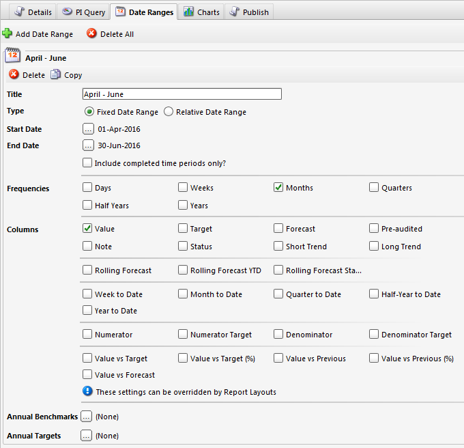Click the 01-Apr-2016 start date text
464x448 pixels.
[x=119, y=129]
